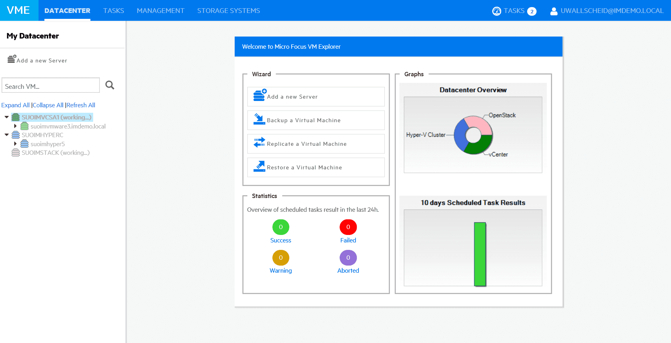This screenshot has height=343, width=671.
Task: Expand the suoimvmware3.imdemo.local node
Action: 15,126
